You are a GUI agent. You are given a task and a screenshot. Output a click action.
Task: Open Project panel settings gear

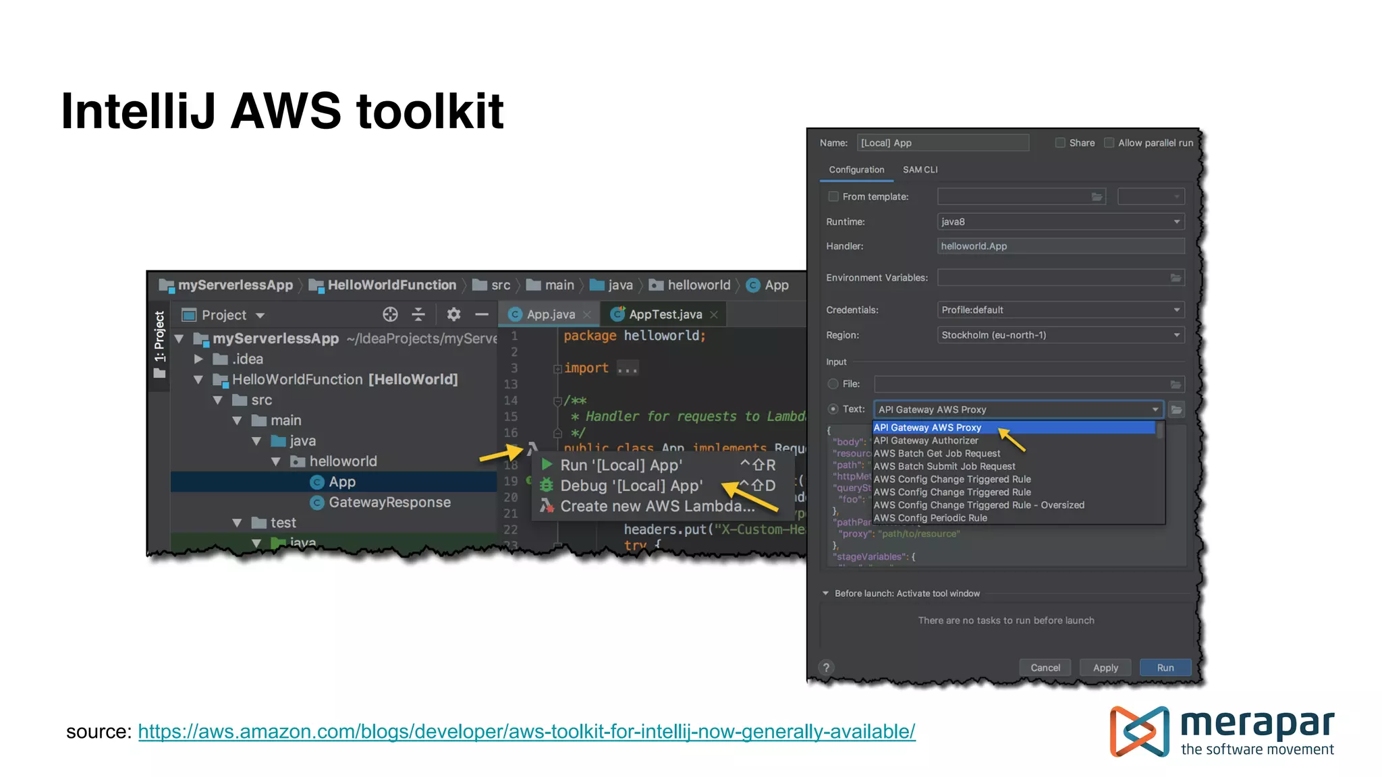[x=453, y=314]
